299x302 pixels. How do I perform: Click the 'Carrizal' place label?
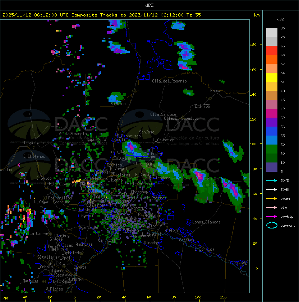point(106,240)
